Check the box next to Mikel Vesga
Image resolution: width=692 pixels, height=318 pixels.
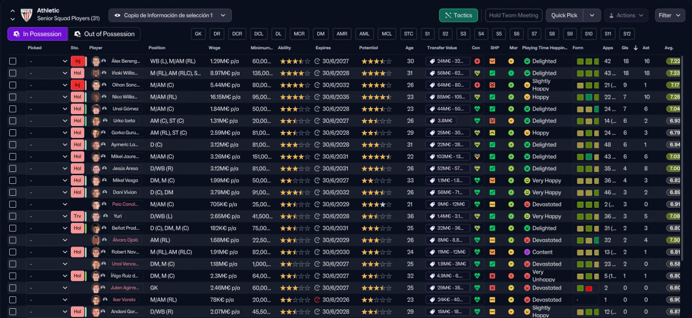coord(13,181)
